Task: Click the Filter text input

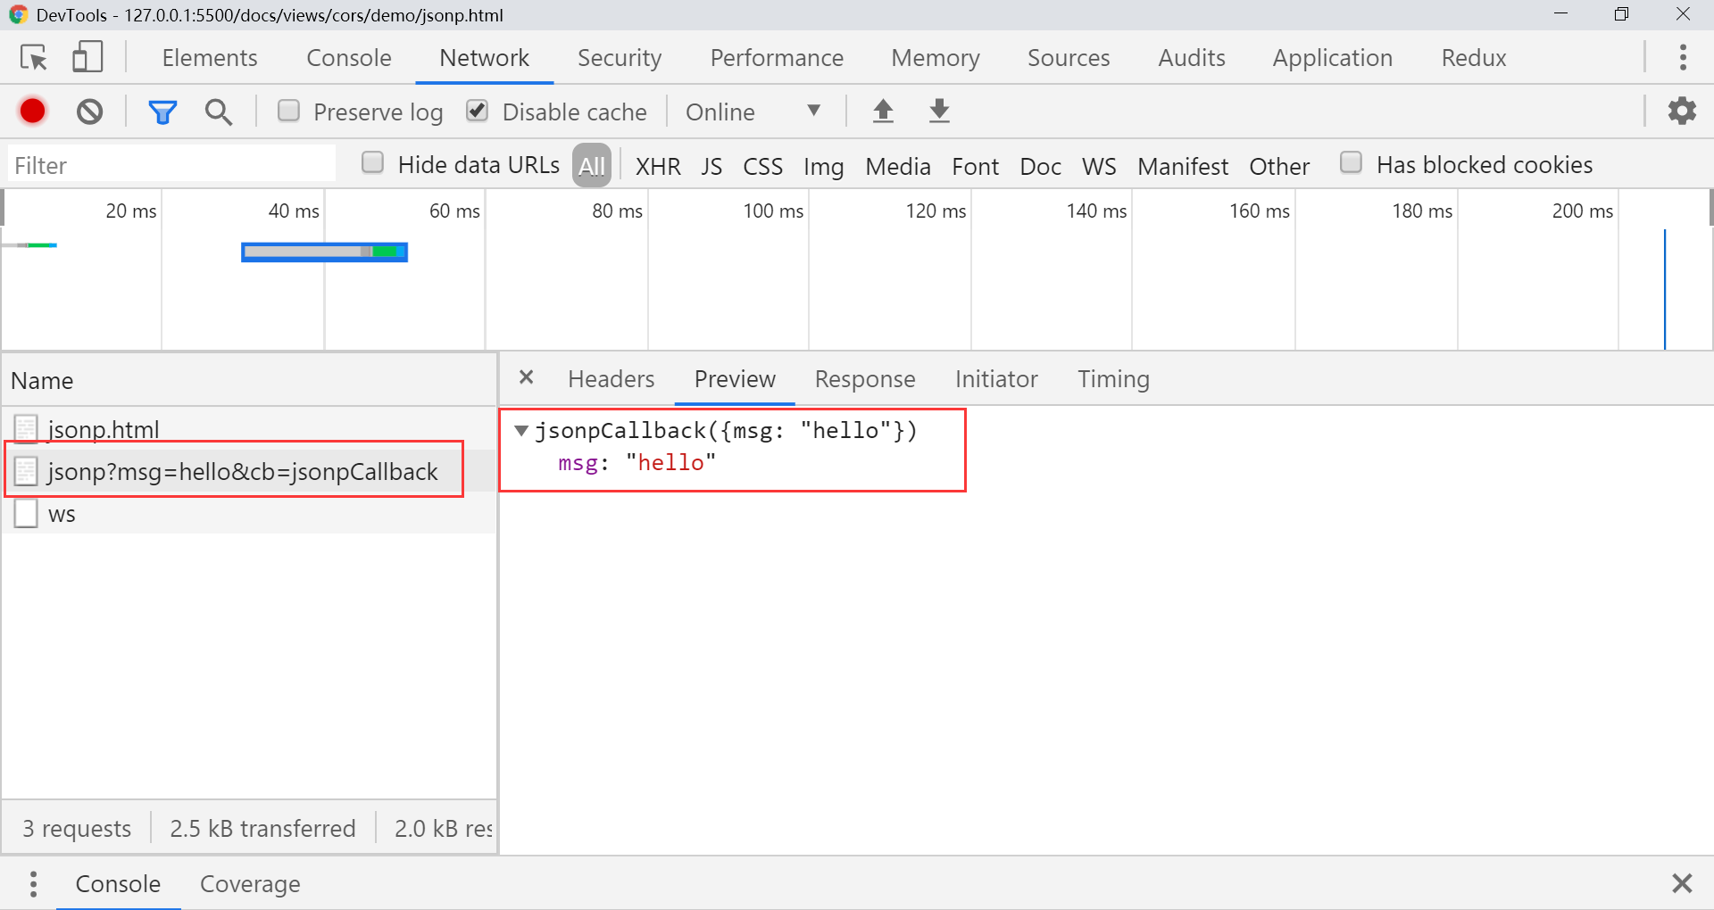Action: coord(171,165)
